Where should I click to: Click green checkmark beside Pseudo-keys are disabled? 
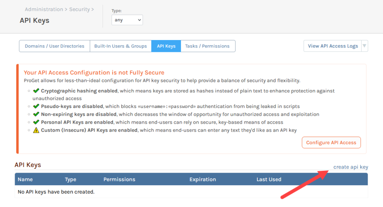(x=36, y=106)
